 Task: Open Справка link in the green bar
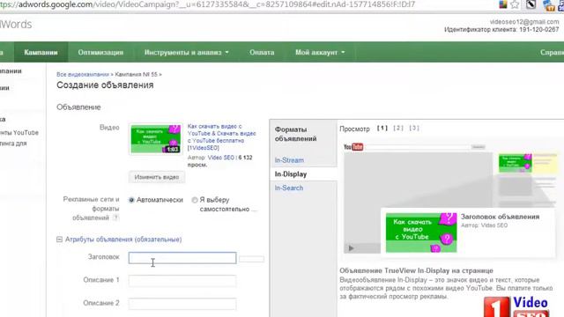pyautogui.click(x=552, y=53)
